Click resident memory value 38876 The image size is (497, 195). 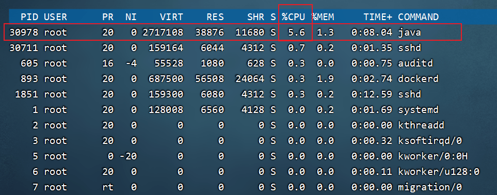coord(209,32)
